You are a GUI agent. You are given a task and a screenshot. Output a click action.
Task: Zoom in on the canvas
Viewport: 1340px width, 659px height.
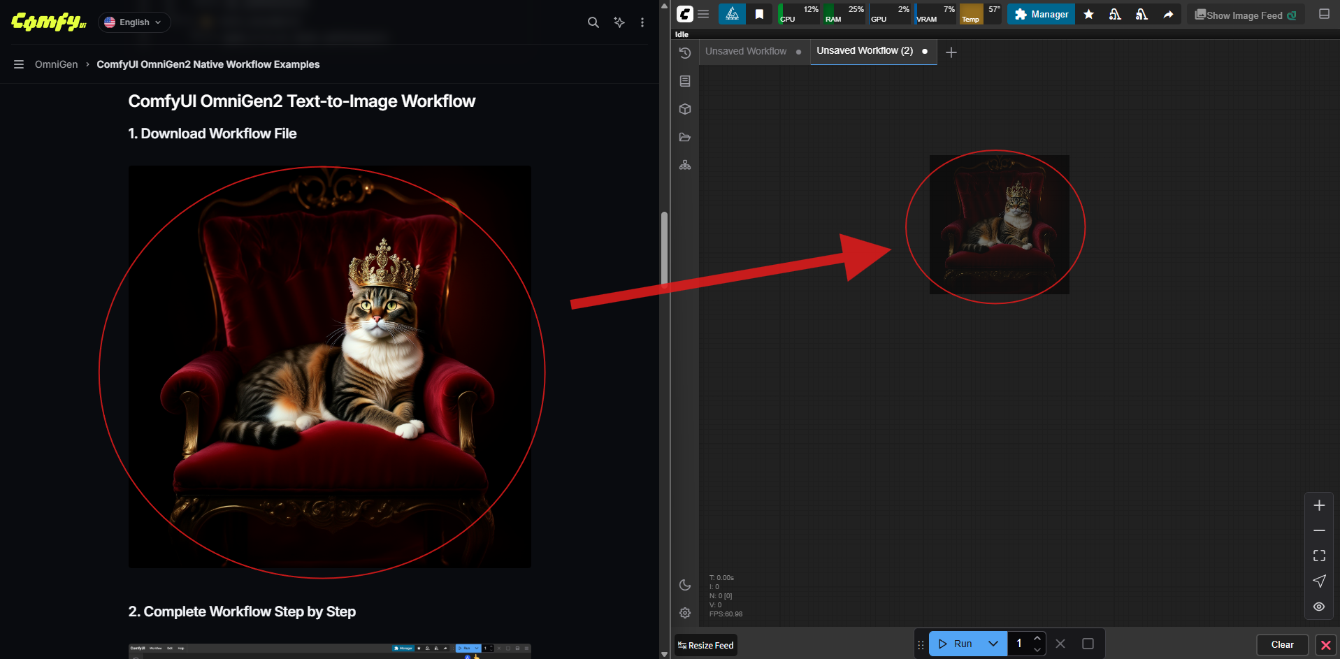[1319, 505]
